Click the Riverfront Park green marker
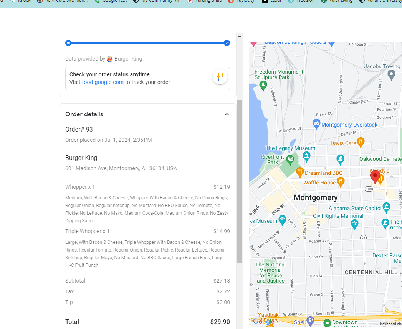Screen dimensions: 402x329 point(290,158)
